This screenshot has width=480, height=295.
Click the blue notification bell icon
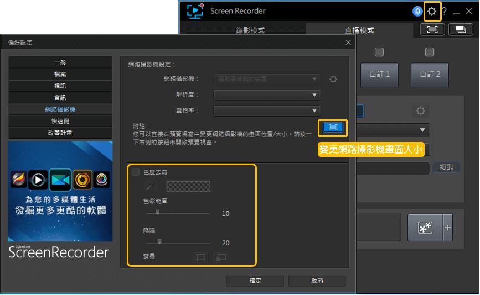pos(417,12)
